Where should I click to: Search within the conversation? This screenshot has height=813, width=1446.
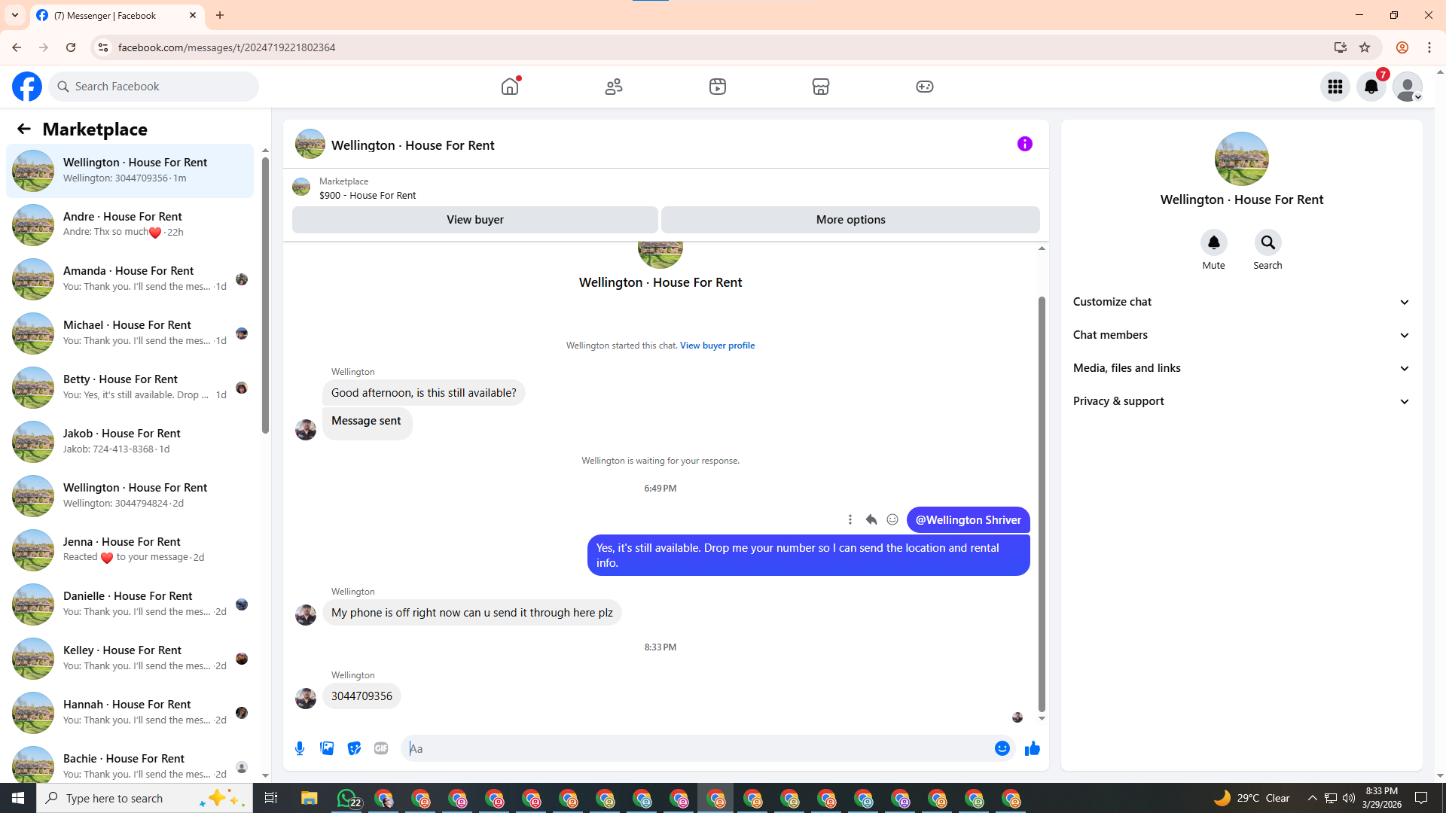1268,242
